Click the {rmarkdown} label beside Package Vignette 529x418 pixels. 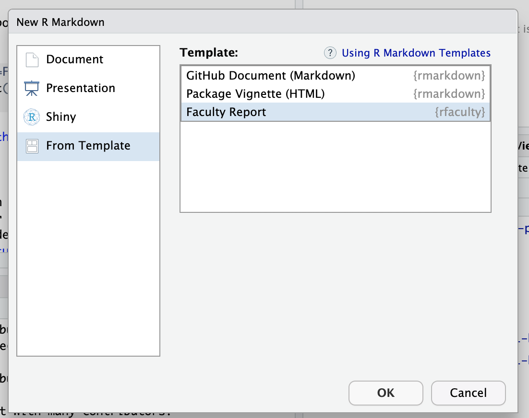pyautogui.click(x=449, y=93)
